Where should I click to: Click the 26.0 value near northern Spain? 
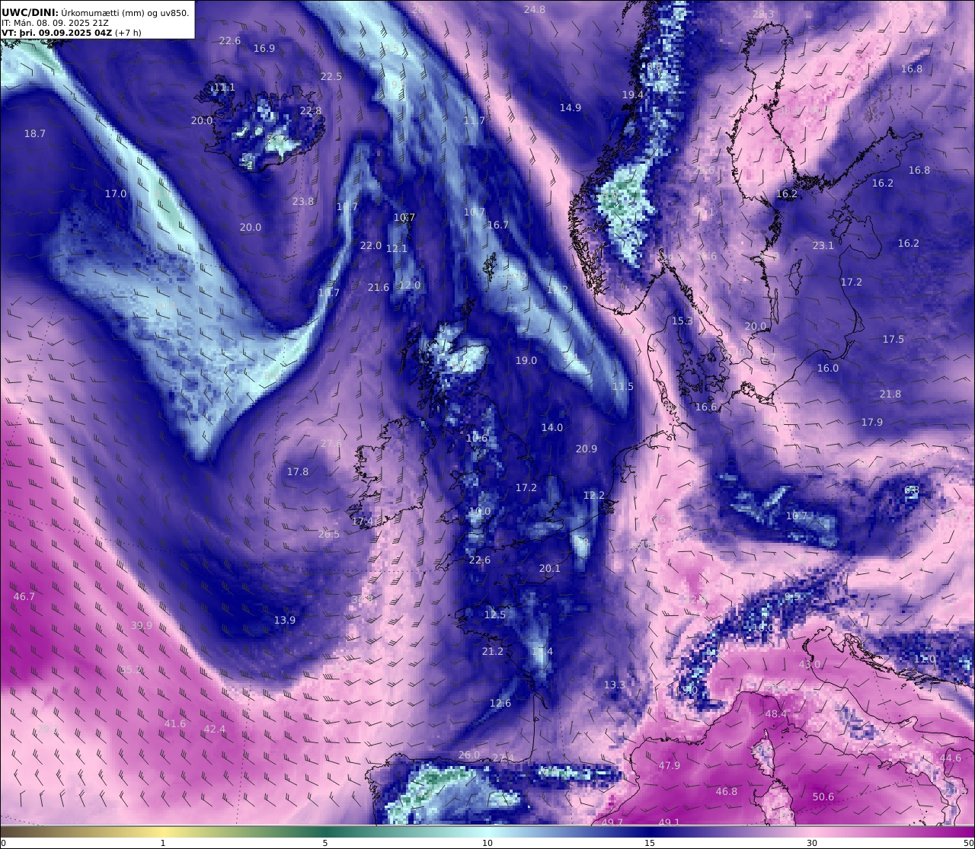pyautogui.click(x=469, y=755)
